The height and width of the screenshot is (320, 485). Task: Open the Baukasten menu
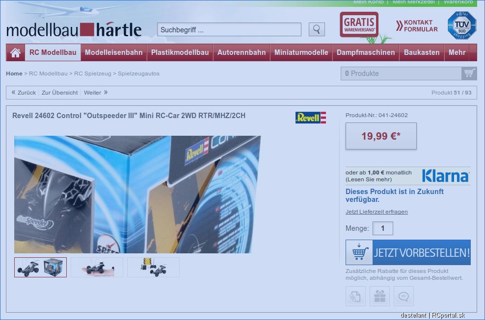422,52
